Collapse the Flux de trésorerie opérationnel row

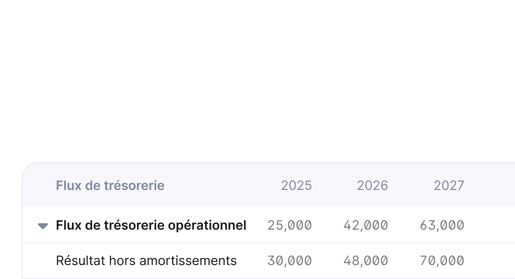point(43,226)
